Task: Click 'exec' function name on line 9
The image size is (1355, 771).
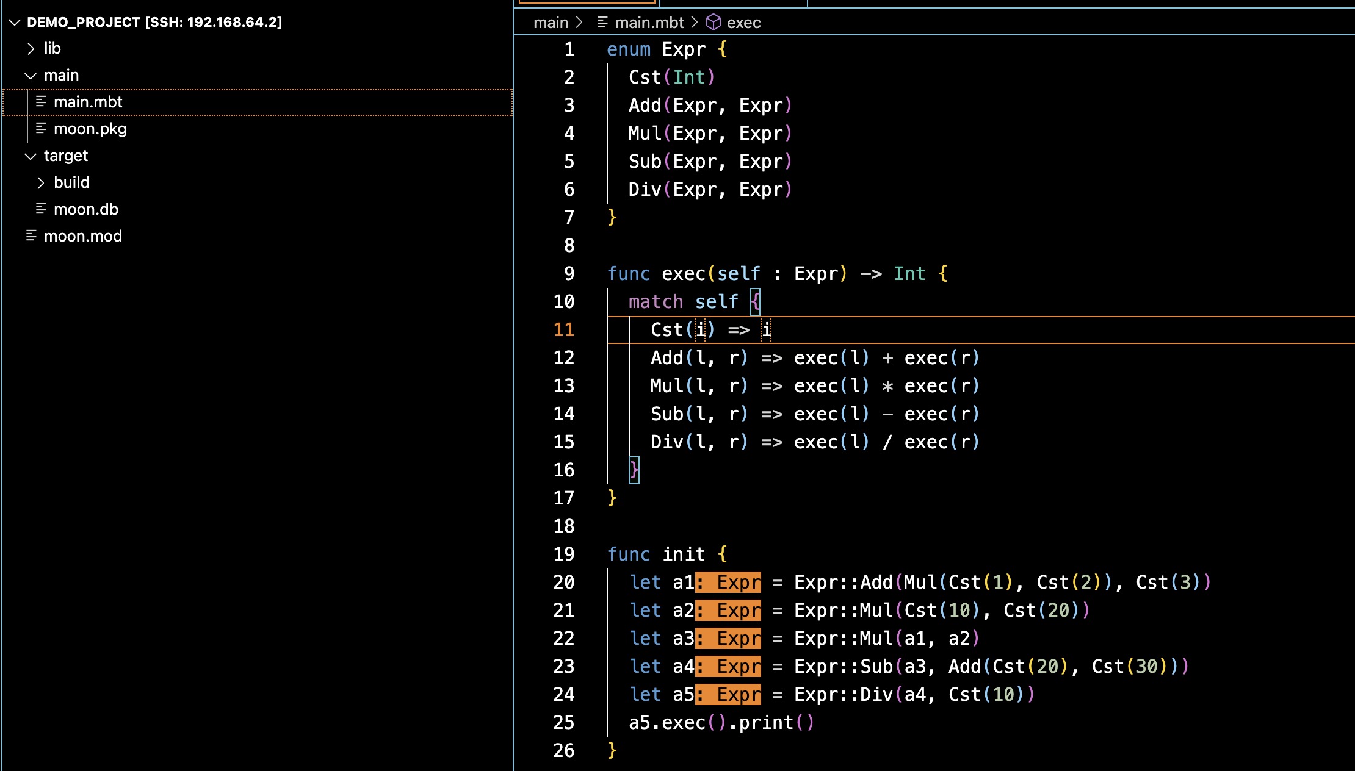Action: coord(684,274)
